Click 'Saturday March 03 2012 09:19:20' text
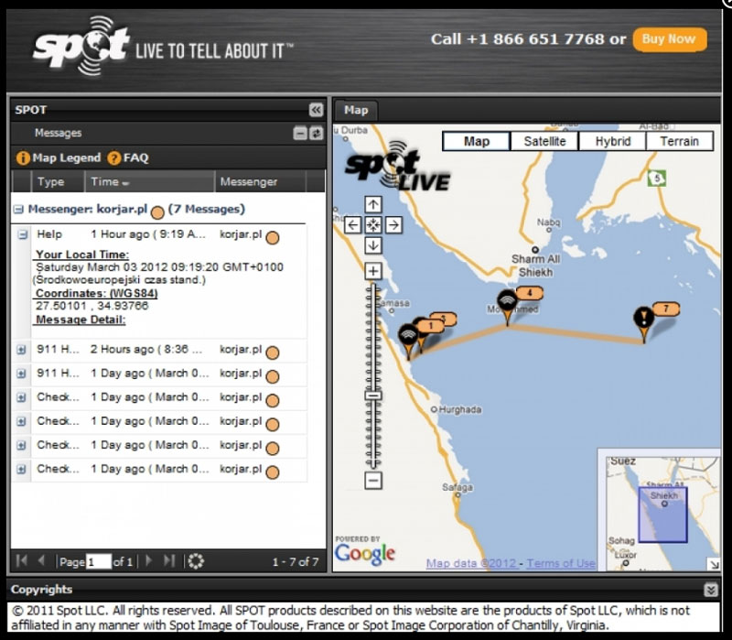Image resolution: width=732 pixels, height=640 pixels. pos(127,267)
